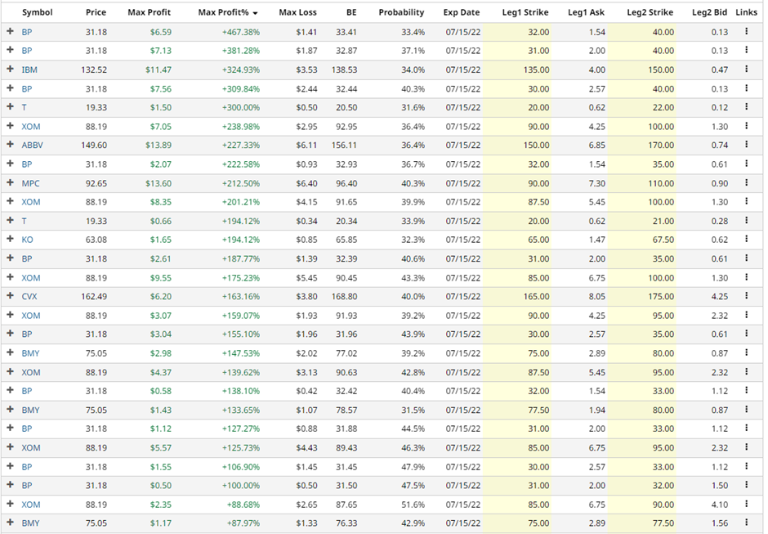The image size is (768, 534).
Task: Expand the ABBV row details
Action: (10, 146)
